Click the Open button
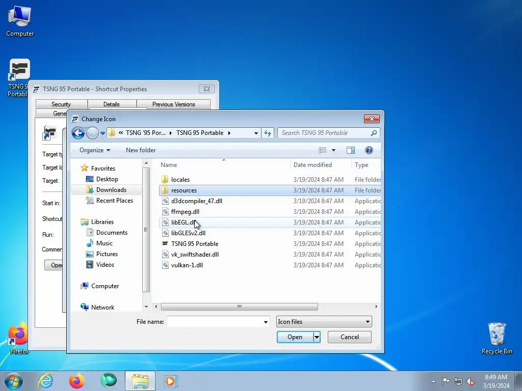This screenshot has width=522, height=391. (x=295, y=337)
